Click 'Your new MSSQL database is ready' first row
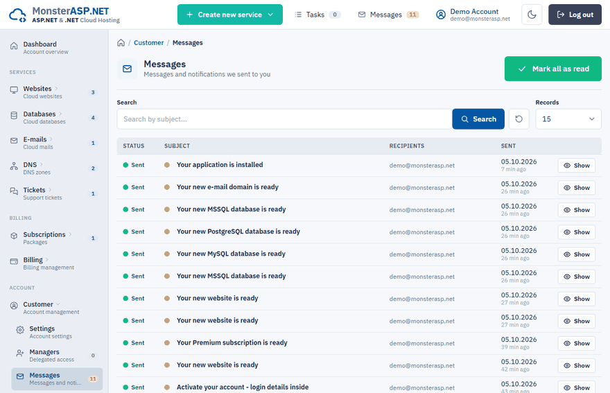This screenshot has height=393, width=610. click(231, 209)
